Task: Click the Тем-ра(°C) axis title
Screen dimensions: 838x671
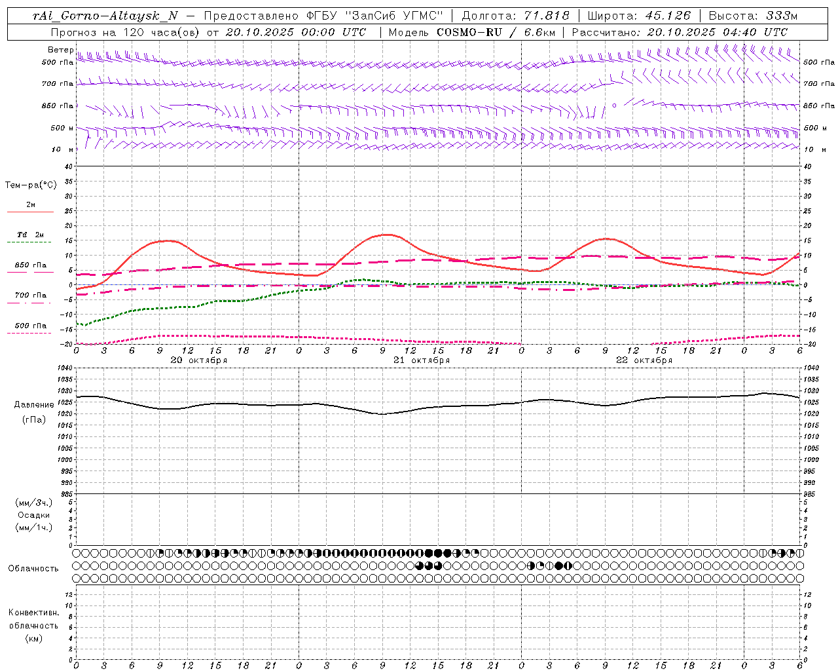Action: (31, 185)
